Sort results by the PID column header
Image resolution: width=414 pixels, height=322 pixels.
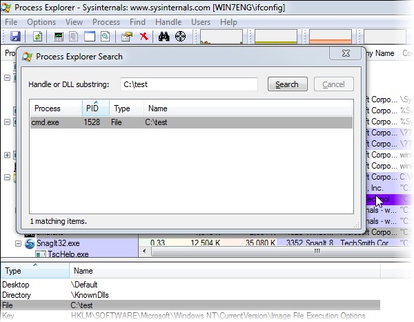point(96,108)
